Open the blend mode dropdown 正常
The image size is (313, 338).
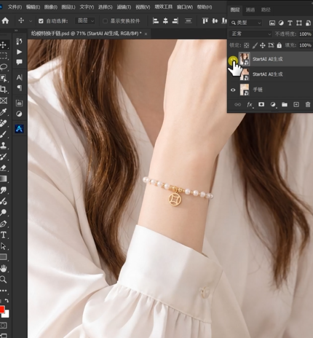coord(250,34)
